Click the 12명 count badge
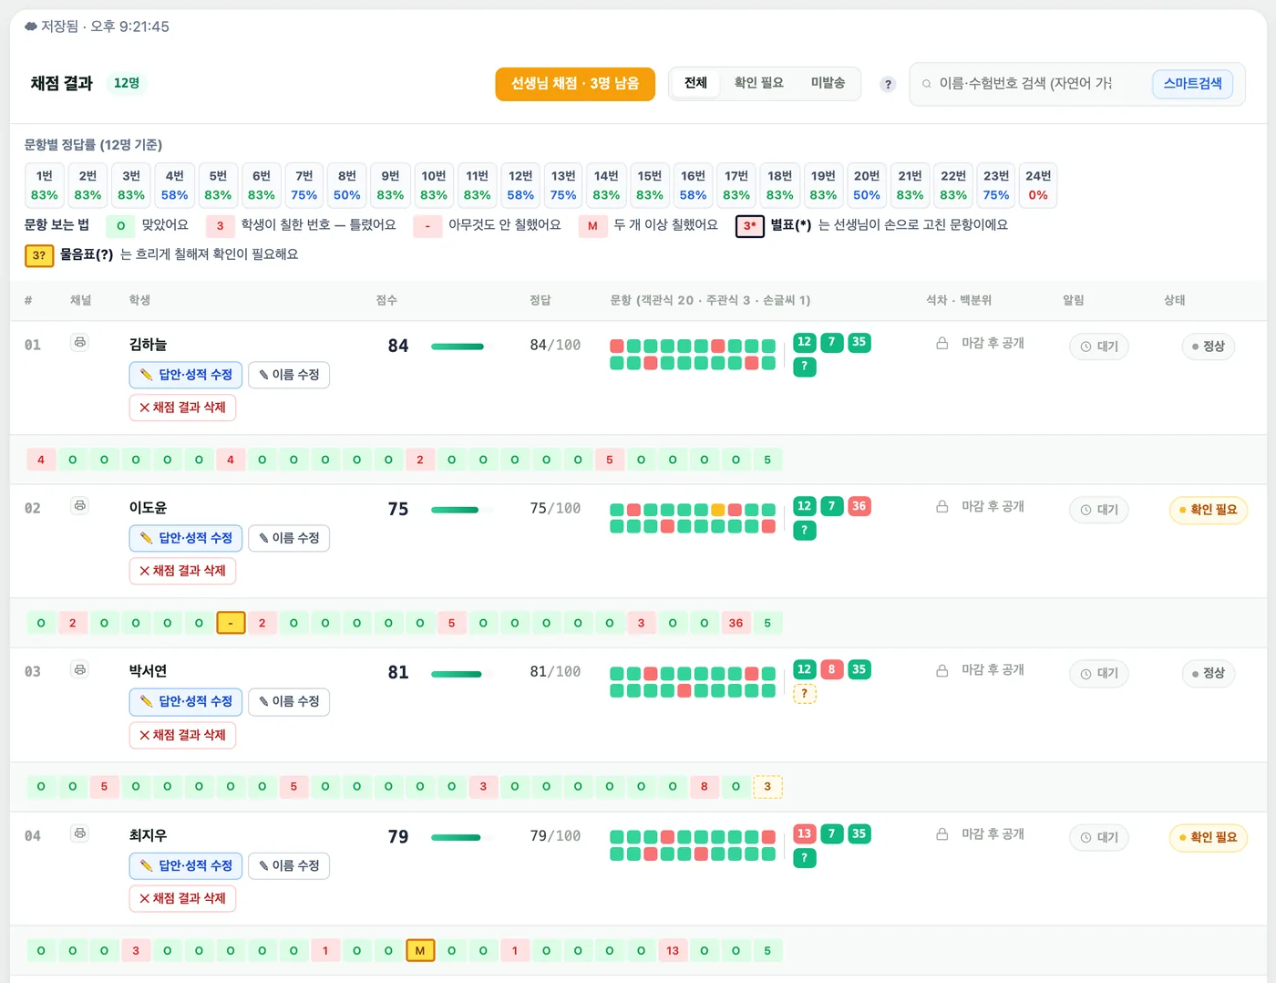Image resolution: width=1276 pixels, height=983 pixels. pyautogui.click(x=127, y=83)
